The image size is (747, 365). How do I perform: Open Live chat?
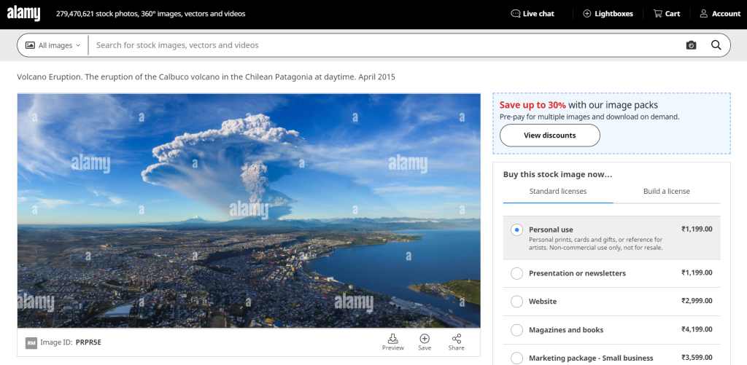533,14
